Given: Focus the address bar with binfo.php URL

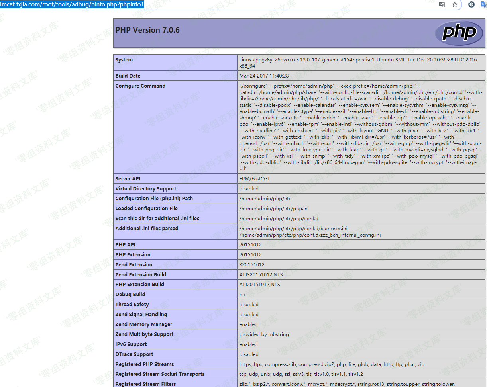Looking at the screenshot, I should click(72, 4).
